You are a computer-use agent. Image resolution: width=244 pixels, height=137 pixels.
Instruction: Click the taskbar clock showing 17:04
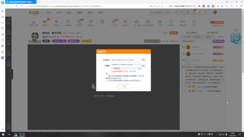pos(232,134)
